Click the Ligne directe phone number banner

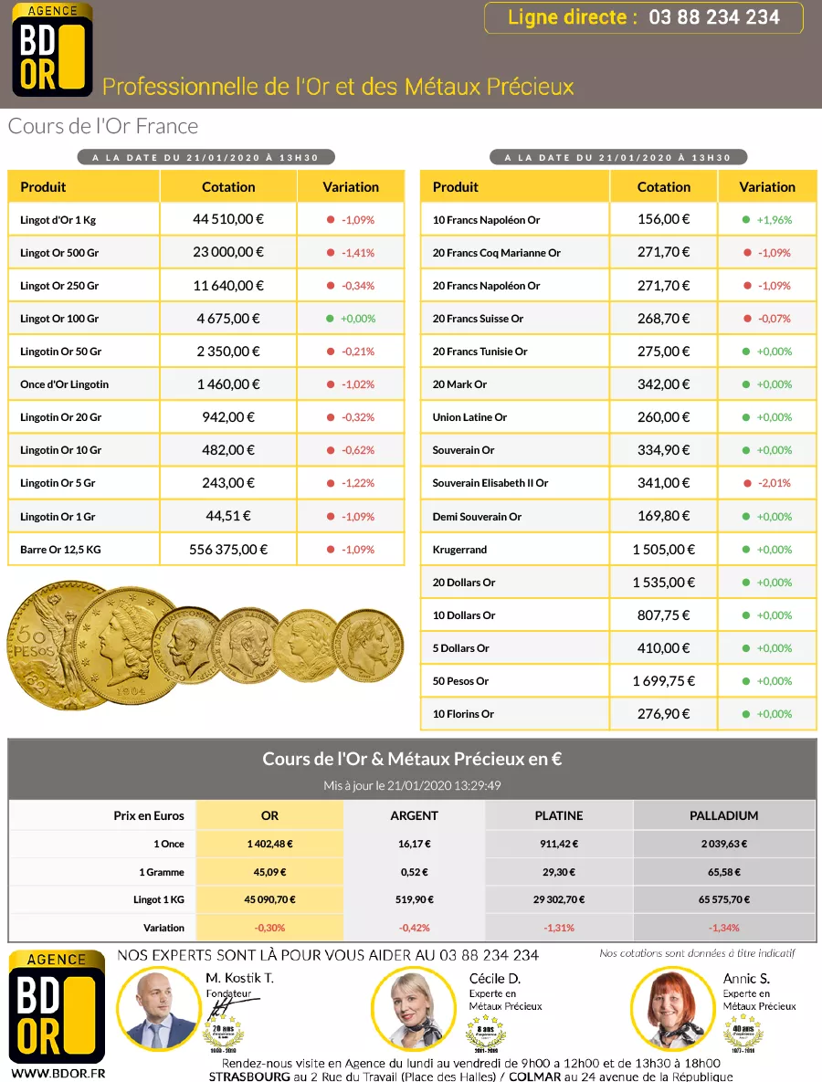(x=644, y=17)
